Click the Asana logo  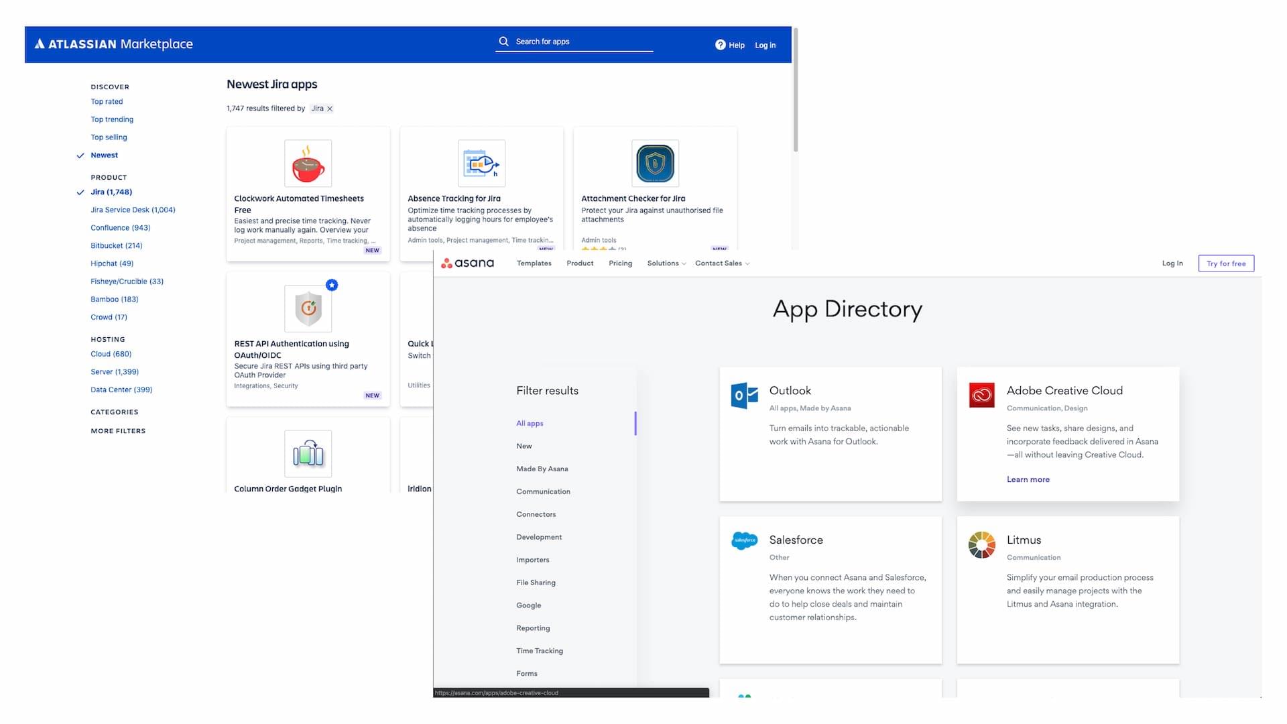[x=467, y=263]
